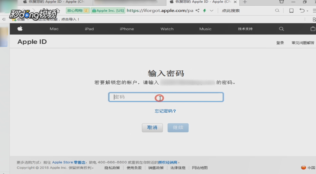The image size is (316, 174).
Task: Open the Music section
Action: point(205,29)
